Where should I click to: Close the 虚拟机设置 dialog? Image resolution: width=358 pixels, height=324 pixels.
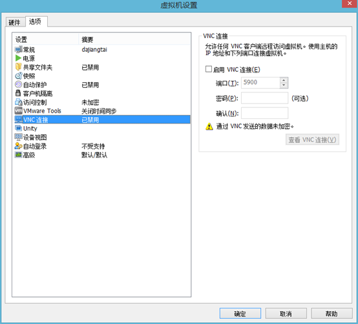click(350, 3)
